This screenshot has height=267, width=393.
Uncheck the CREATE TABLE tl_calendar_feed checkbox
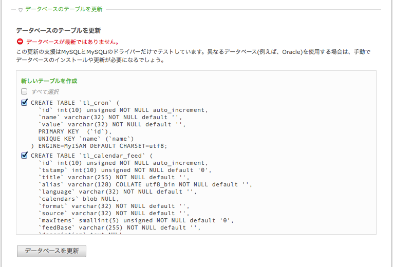click(24, 155)
